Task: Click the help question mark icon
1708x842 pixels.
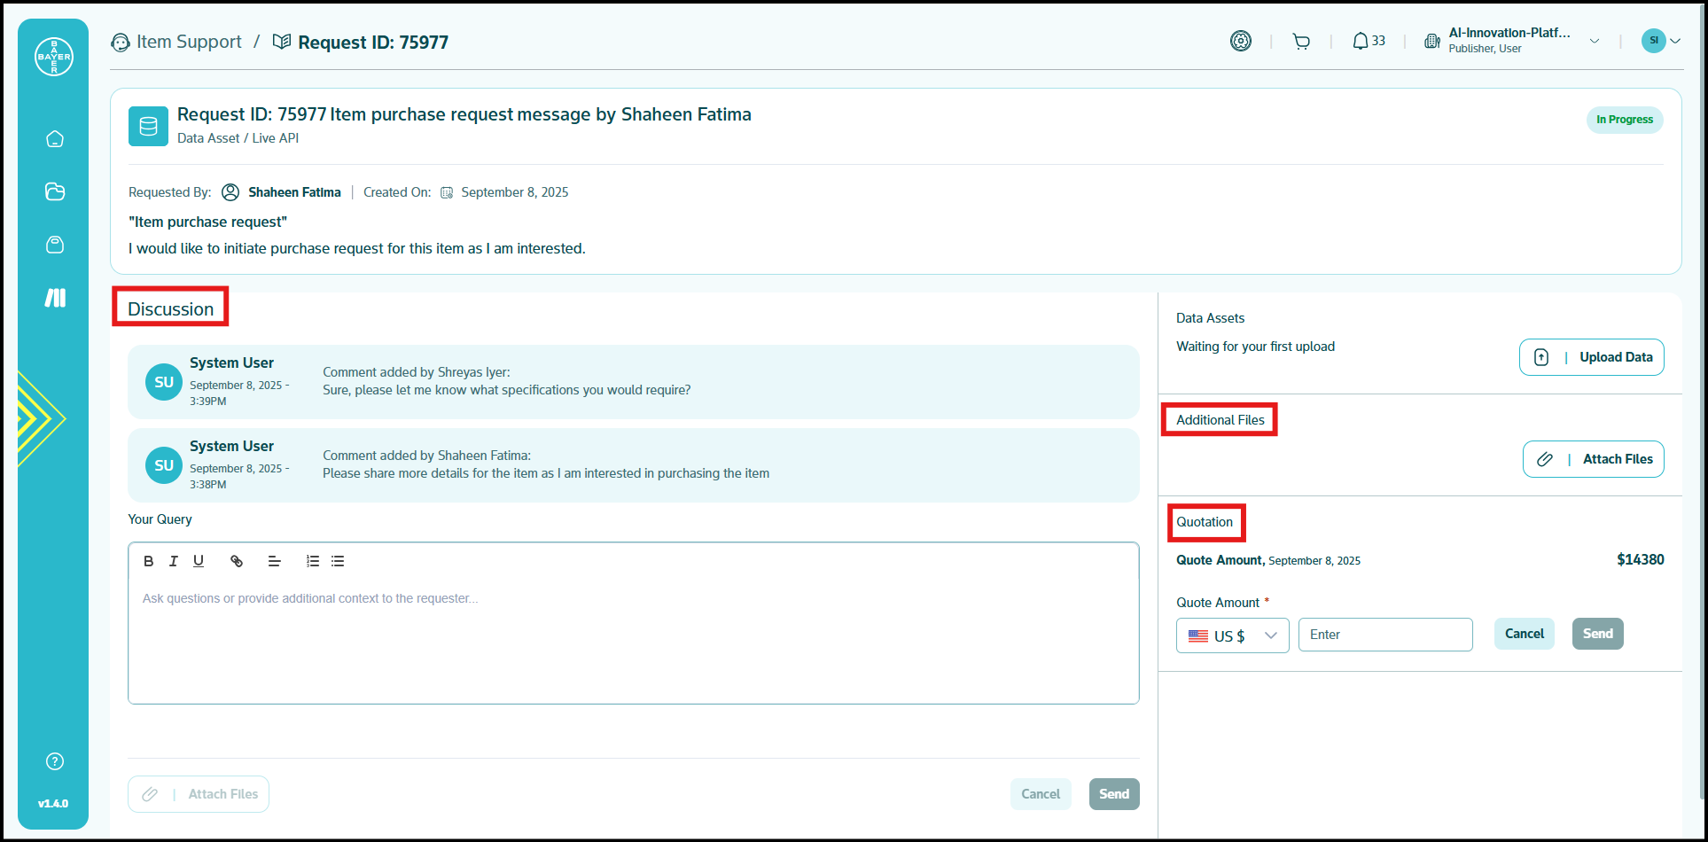Action: tap(55, 761)
